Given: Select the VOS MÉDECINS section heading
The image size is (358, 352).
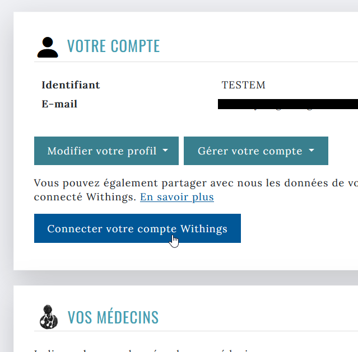Looking at the screenshot, I should (x=113, y=317).
